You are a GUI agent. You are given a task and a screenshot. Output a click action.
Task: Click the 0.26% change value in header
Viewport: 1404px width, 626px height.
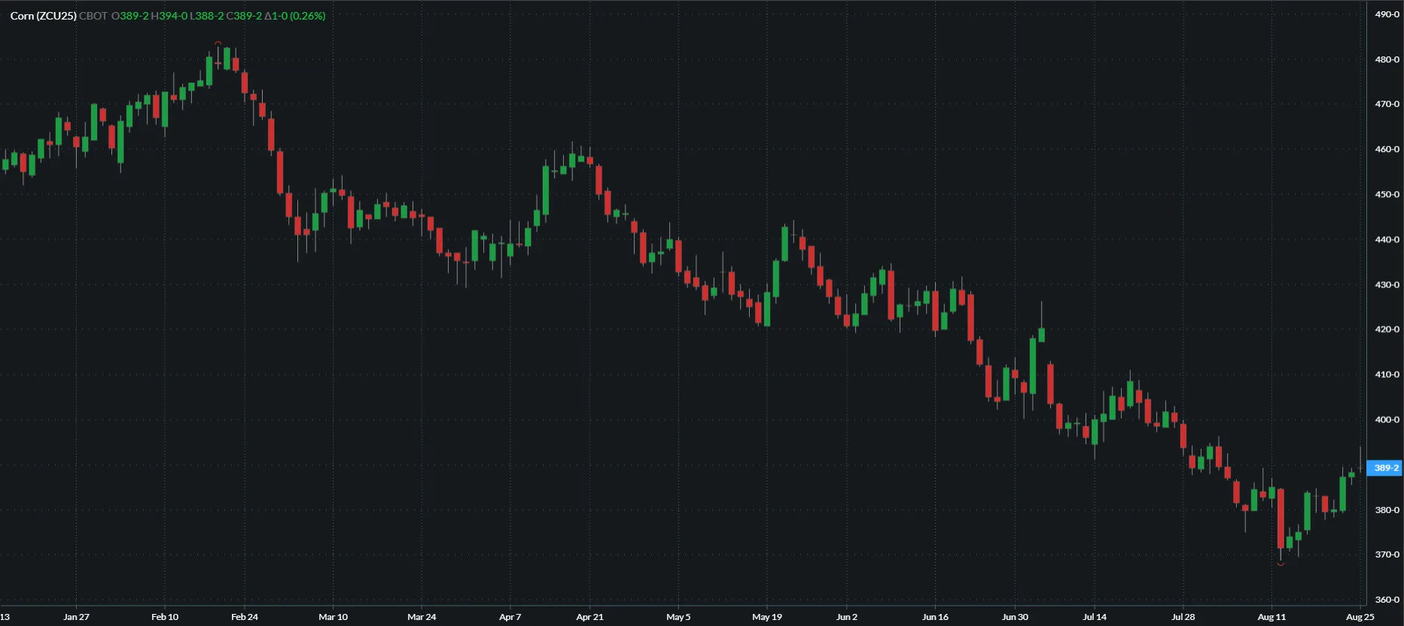coord(308,16)
